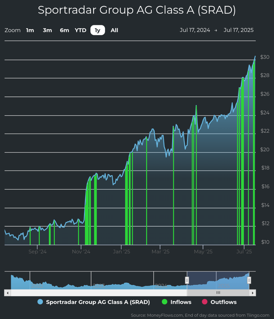Click the horizontal scrollbar thumb grip
The width and height of the screenshot is (274, 319).
(218, 293)
